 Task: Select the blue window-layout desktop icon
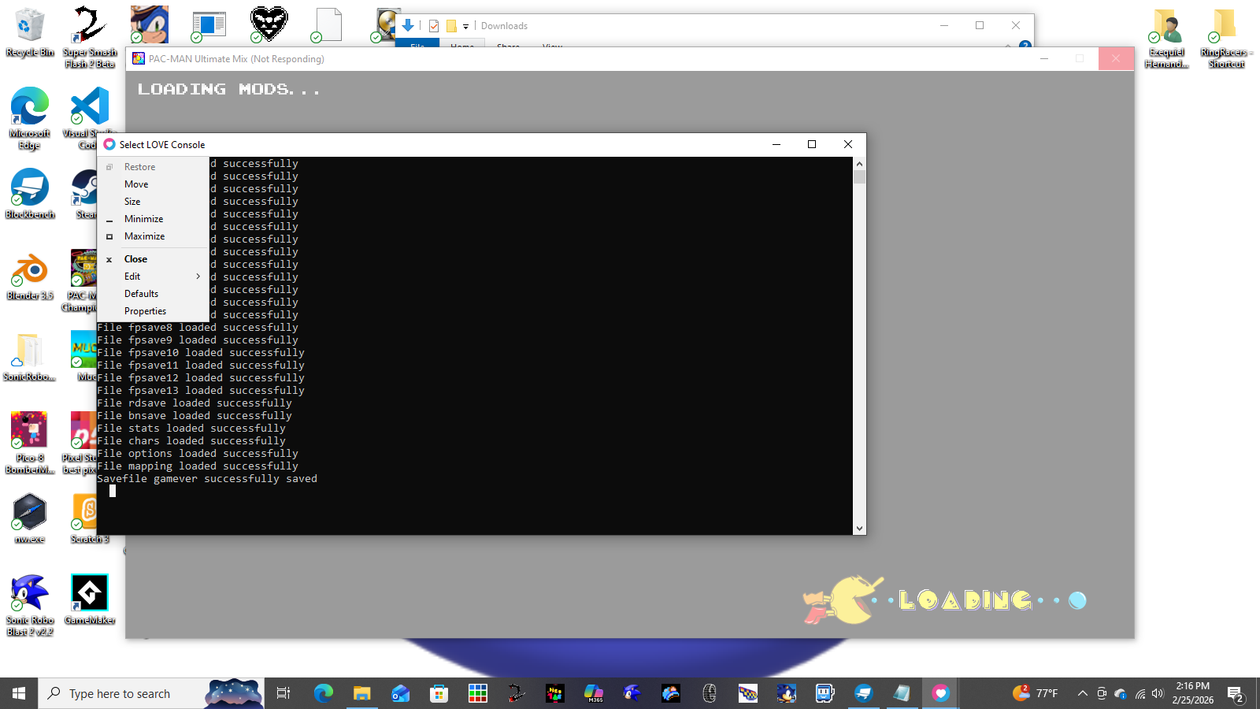coord(209,26)
